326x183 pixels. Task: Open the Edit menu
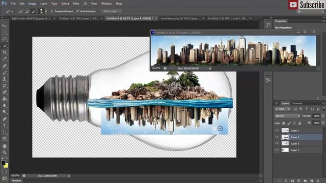pos(22,4)
